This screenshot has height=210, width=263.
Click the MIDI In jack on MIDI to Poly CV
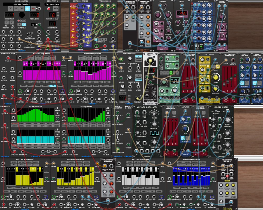pos(150,61)
